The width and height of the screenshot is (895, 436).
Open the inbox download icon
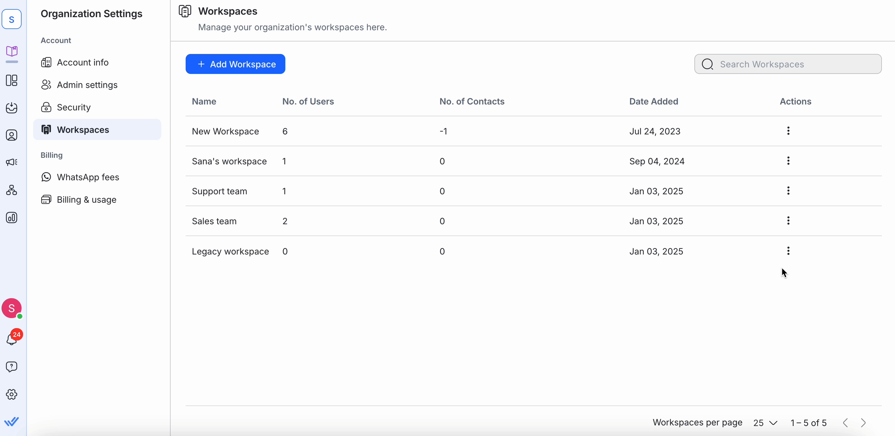tap(12, 108)
